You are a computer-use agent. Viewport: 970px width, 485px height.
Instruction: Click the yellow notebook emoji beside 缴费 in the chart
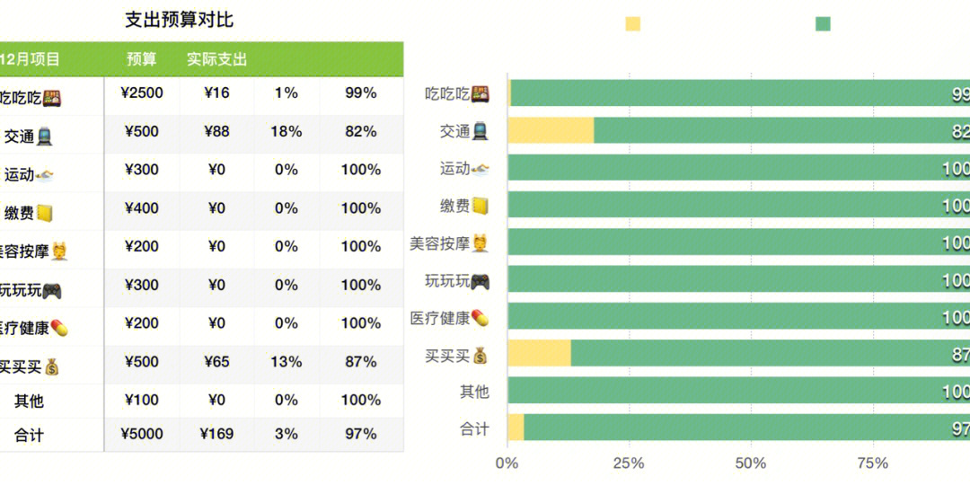coord(480,206)
